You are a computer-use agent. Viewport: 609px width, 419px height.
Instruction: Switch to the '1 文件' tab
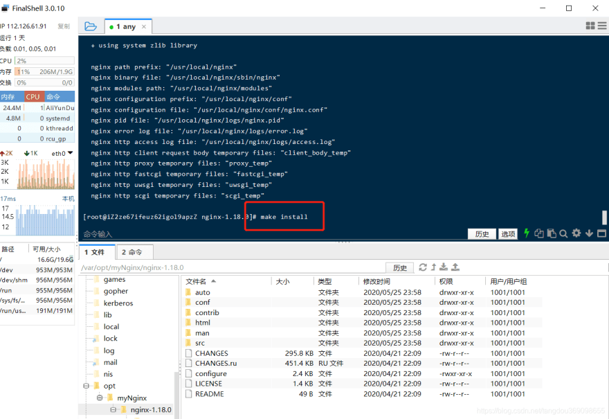[x=97, y=252]
